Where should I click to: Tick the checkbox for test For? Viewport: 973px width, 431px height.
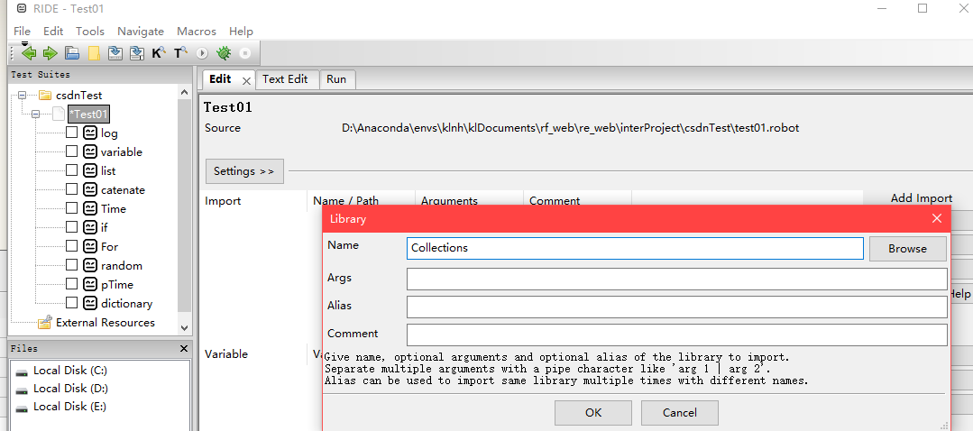point(72,246)
